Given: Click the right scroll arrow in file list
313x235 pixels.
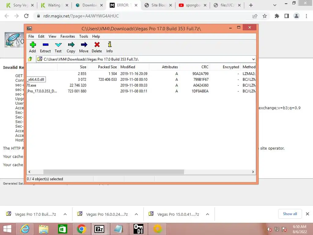Looking at the screenshot, I should [253, 172].
